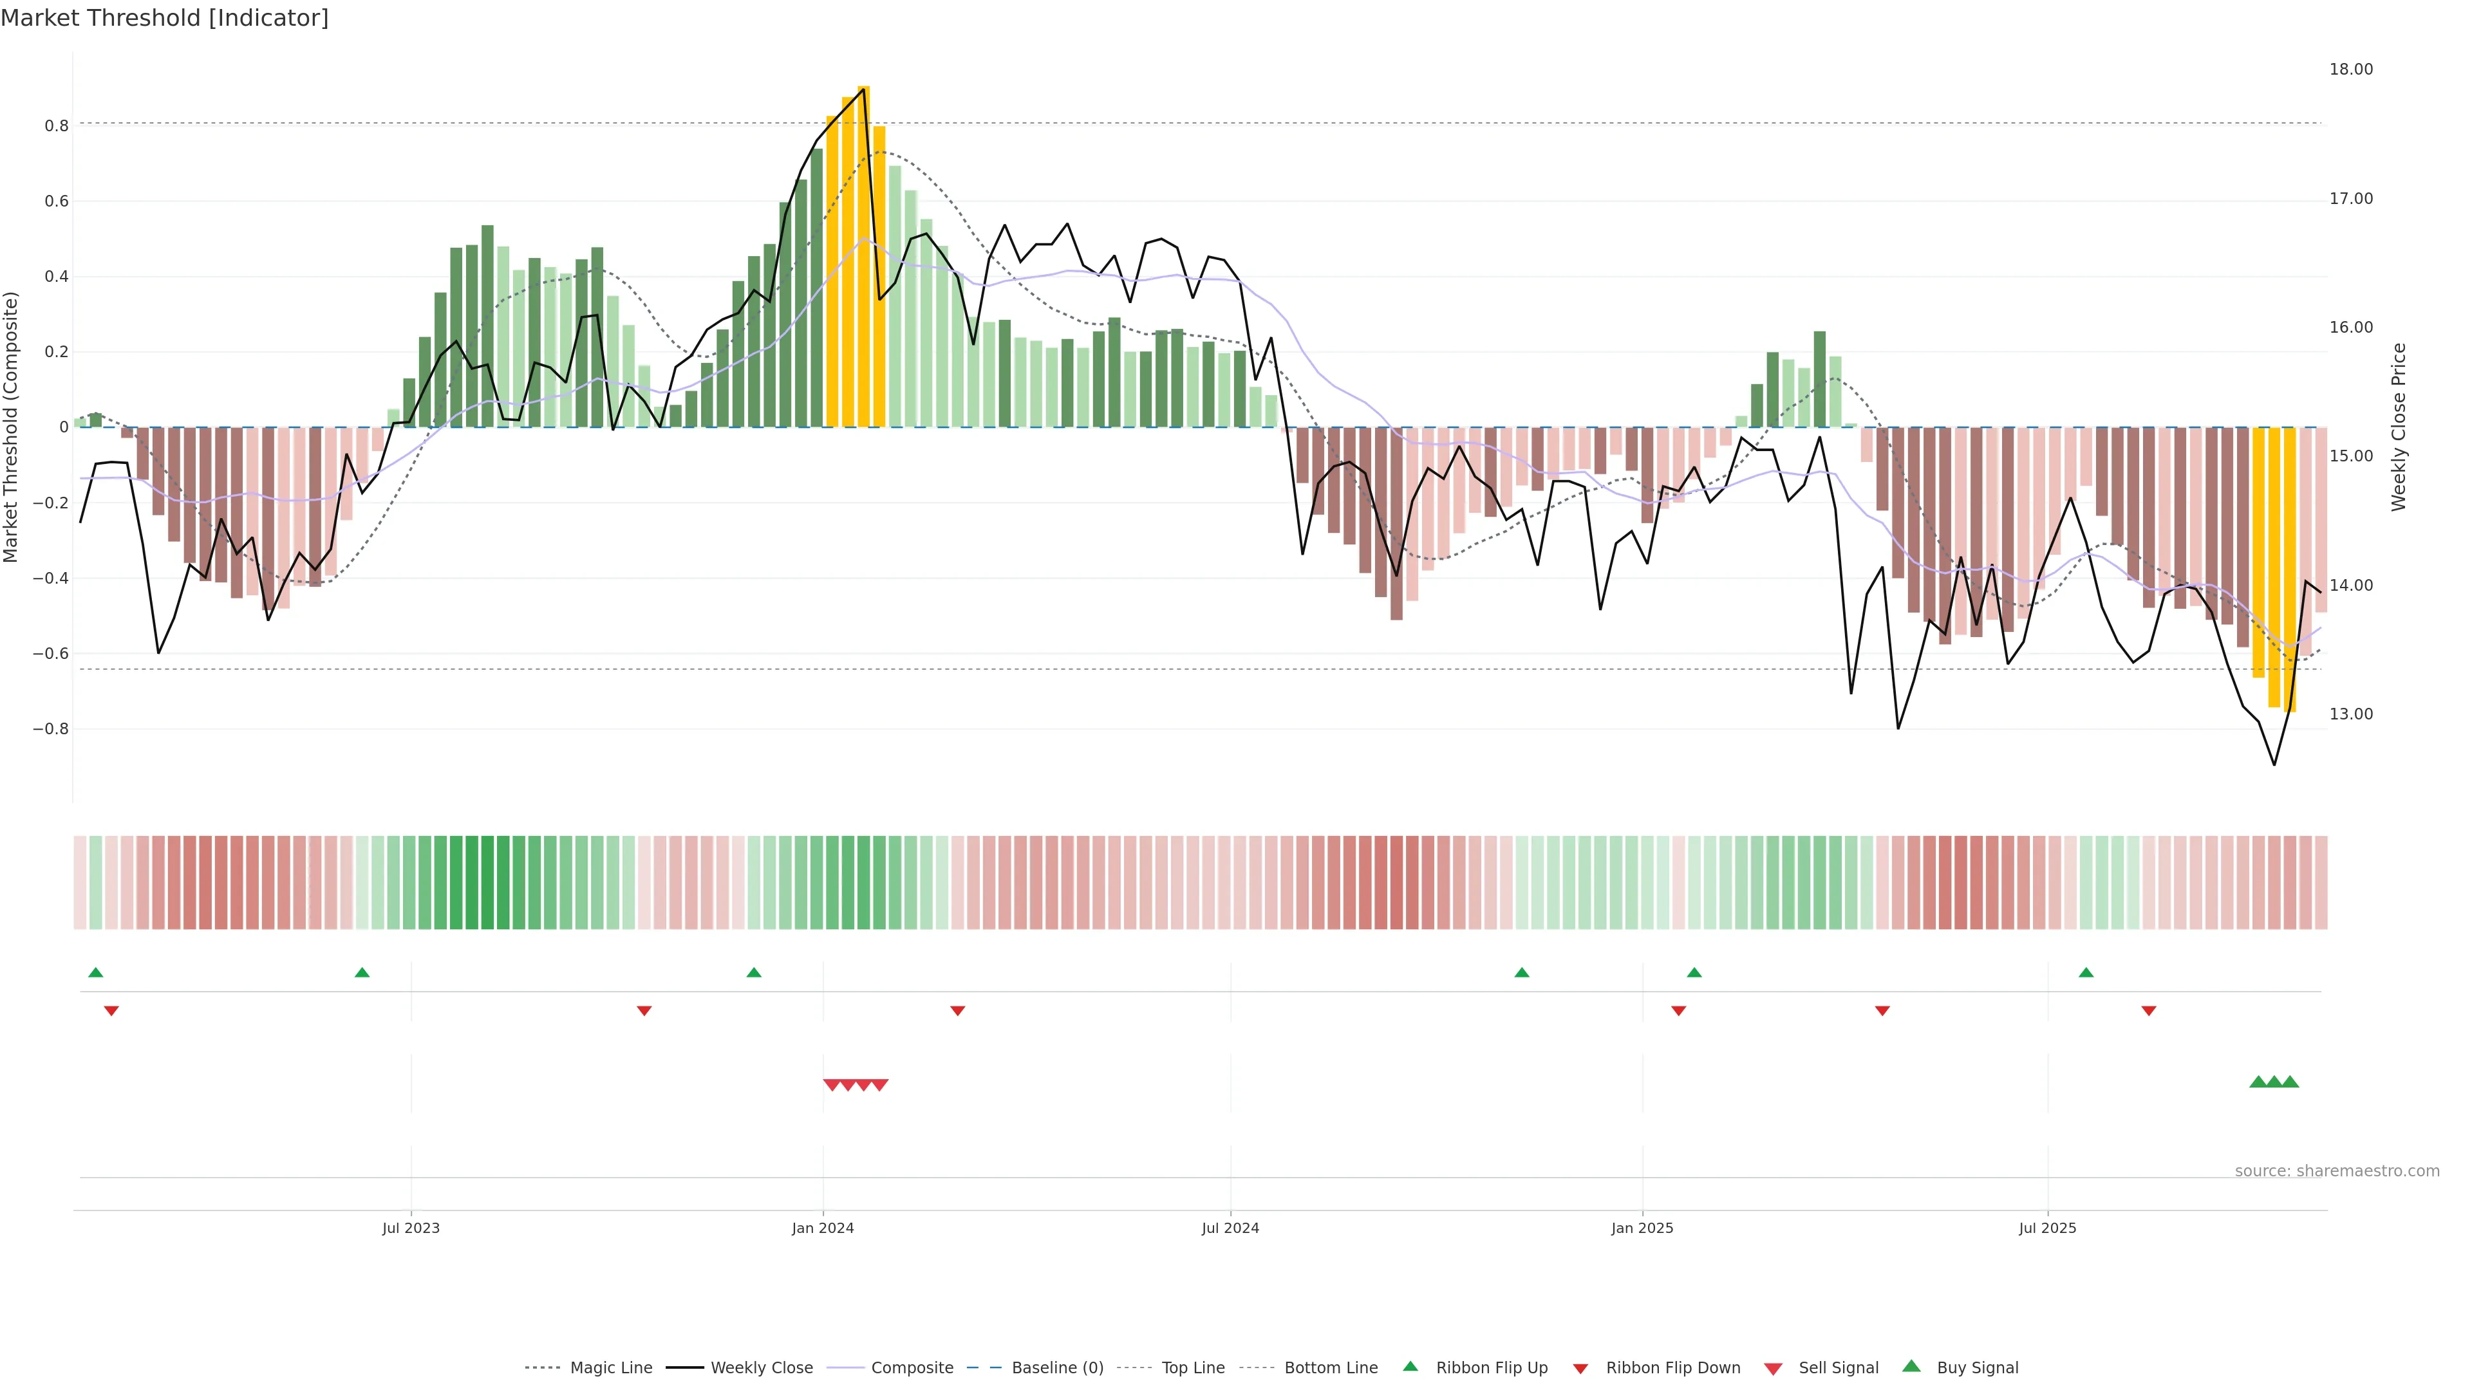Click the first green ribbon flip-up marker

(95, 973)
